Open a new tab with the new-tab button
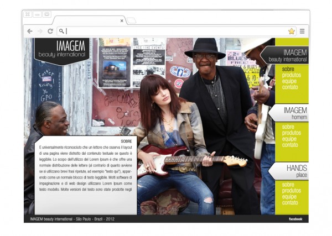The height and width of the screenshot is (236, 332). click(131, 20)
